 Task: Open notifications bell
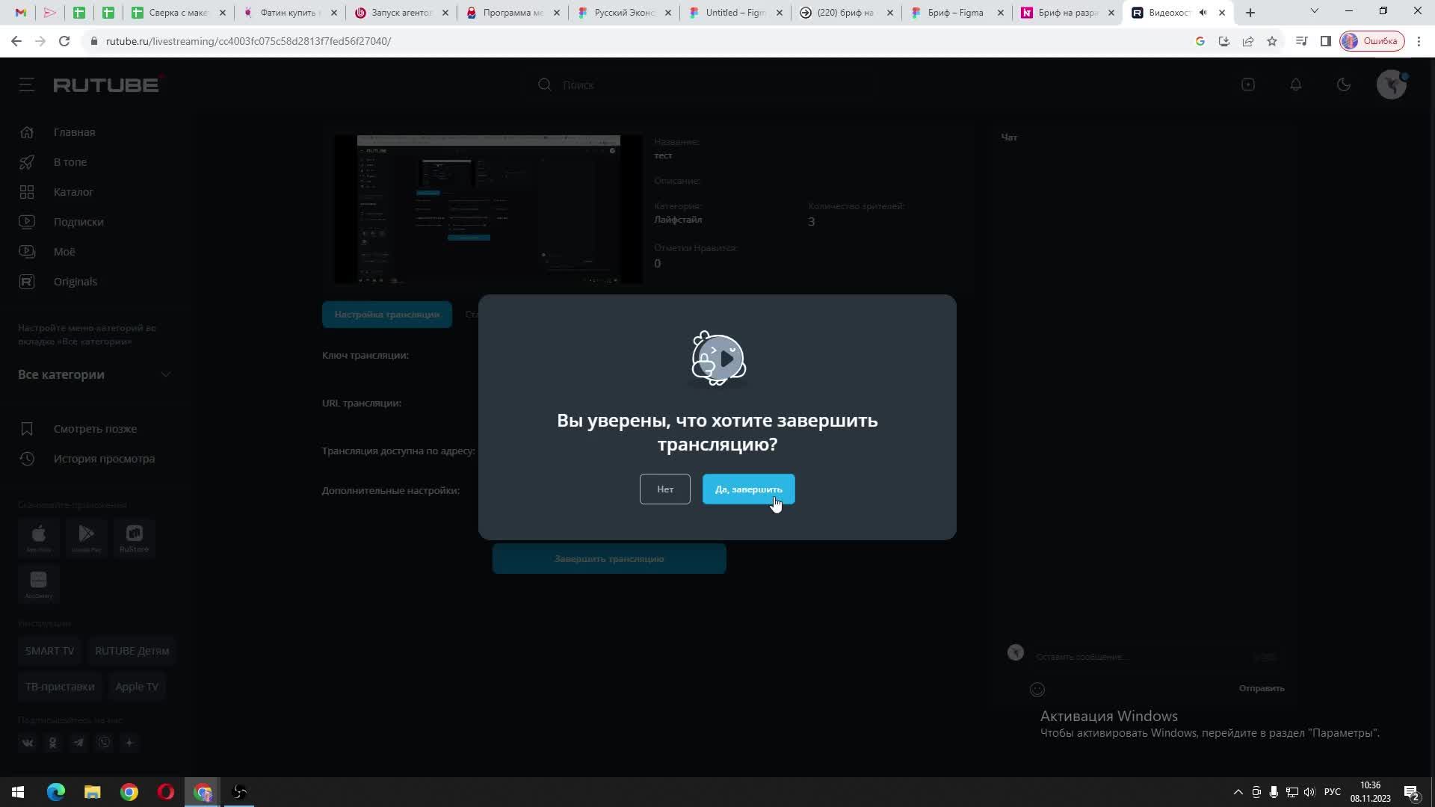(x=1296, y=85)
